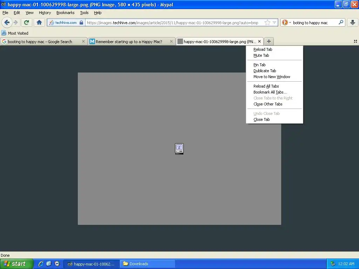Select Pin Tab from context menu
Screen dimensions: 359x269
(x=274, y=65)
